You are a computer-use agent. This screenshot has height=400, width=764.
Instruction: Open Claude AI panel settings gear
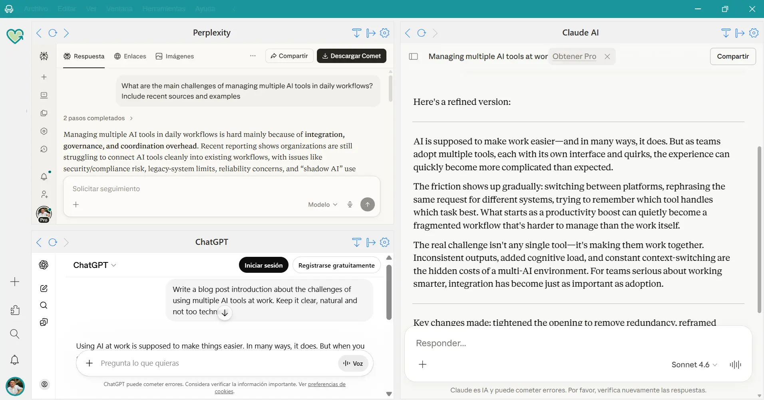[754, 33]
